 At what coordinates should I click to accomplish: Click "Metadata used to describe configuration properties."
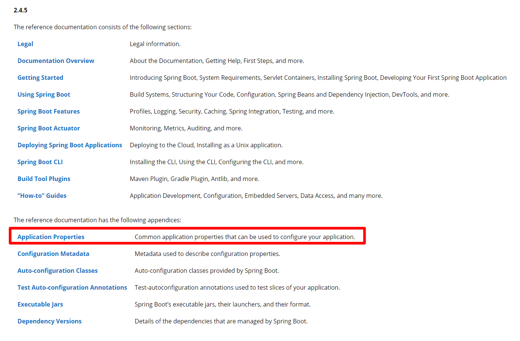208,254
